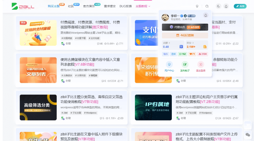Click the IP归属地 dark thumbnail

pos(153,107)
